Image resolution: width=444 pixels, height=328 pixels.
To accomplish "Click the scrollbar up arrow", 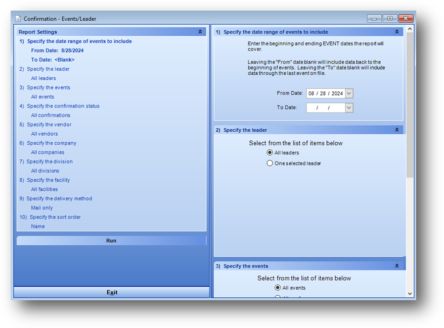I will coord(410,29).
